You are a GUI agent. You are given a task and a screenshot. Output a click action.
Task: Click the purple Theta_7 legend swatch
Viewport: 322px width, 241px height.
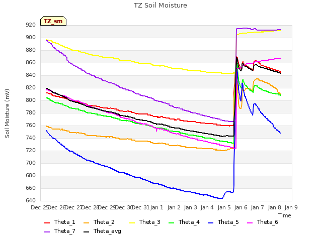pos(47,232)
